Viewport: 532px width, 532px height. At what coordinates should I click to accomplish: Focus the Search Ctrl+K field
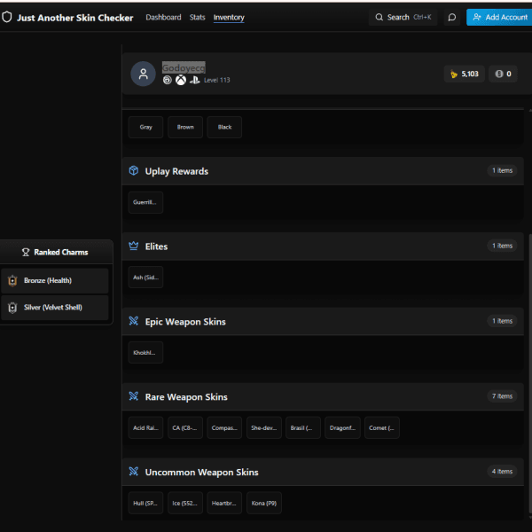click(403, 18)
